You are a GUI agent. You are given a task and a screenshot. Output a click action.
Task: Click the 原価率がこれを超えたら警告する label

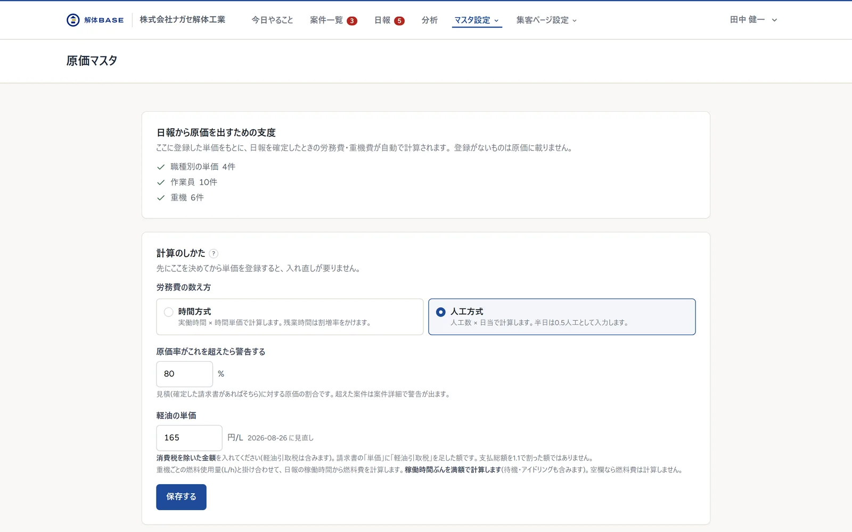[x=211, y=352]
